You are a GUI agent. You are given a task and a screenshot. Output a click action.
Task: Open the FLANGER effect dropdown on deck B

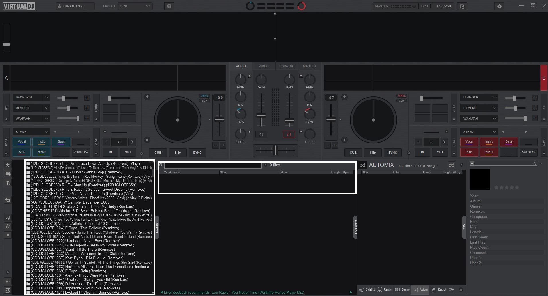(x=479, y=97)
